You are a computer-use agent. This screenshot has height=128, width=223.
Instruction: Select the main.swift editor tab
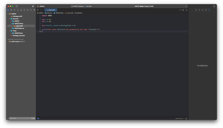coord(51,10)
